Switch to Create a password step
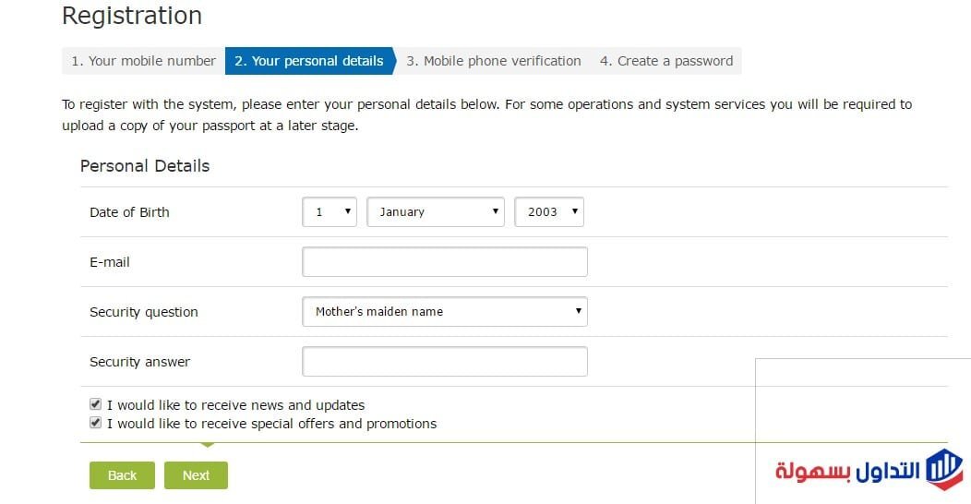The width and height of the screenshot is (971, 504). pos(665,61)
